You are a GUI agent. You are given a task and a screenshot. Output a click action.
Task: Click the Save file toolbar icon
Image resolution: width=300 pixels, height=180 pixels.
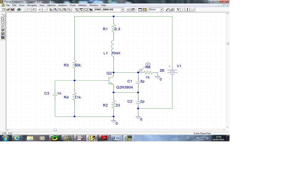click(x=12, y=10)
